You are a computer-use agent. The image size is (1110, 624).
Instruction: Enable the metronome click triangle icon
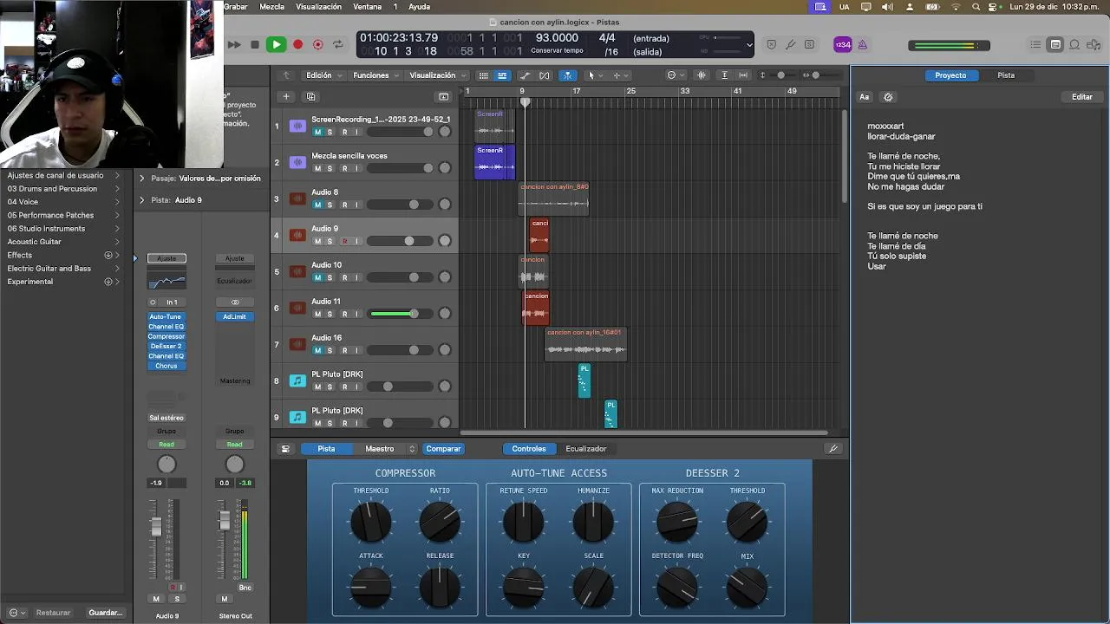point(863,44)
